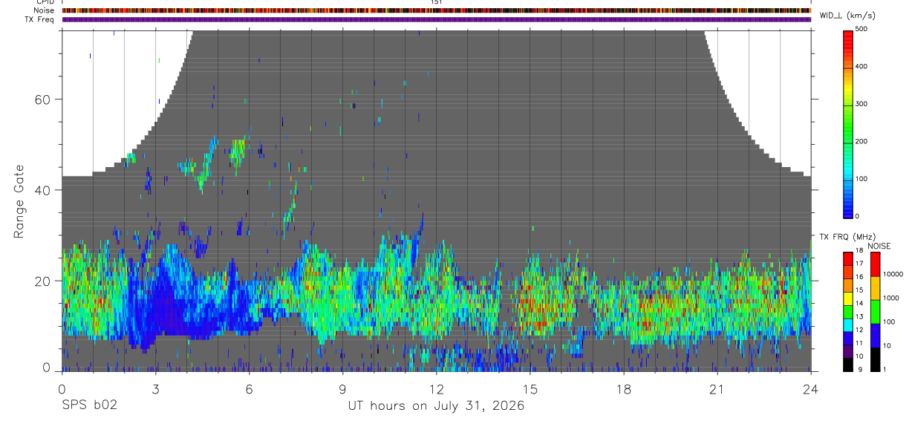Click the NOISE color legend bar
Viewport: 912px width, 421px height.
click(876, 311)
